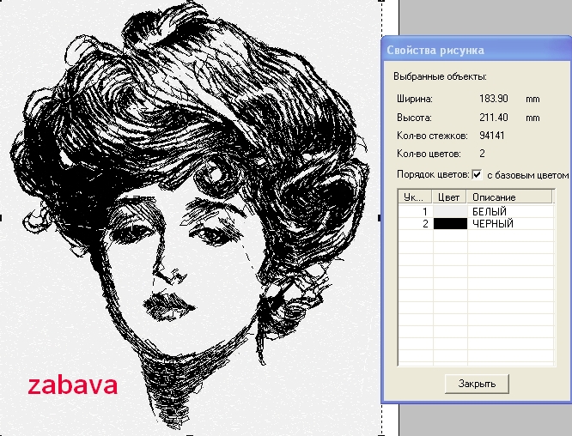Click the embroidery portrait design on canvas

(x=190, y=215)
